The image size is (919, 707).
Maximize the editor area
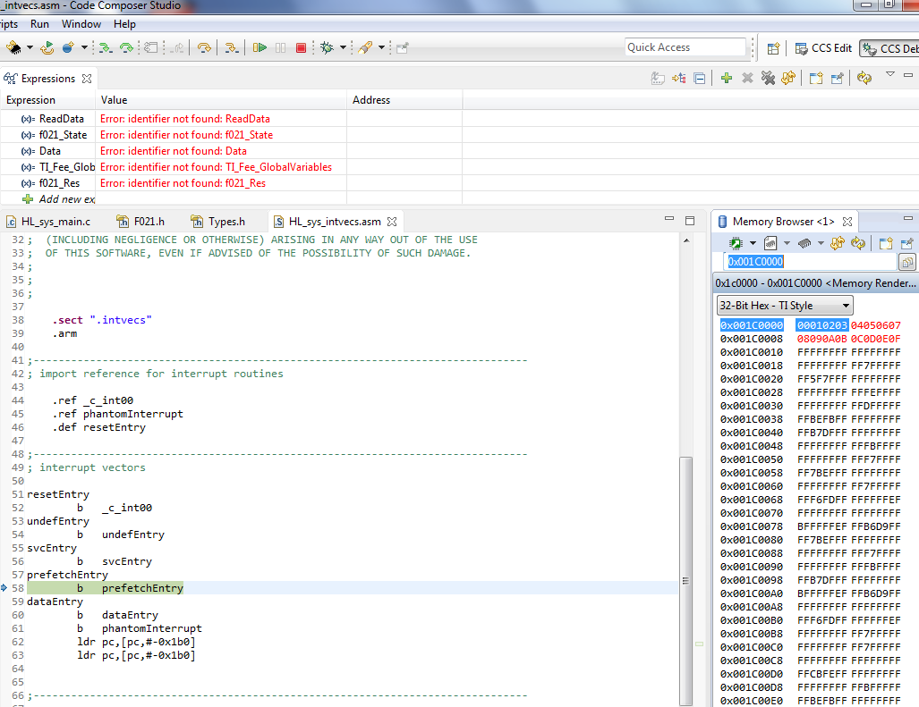tap(690, 221)
